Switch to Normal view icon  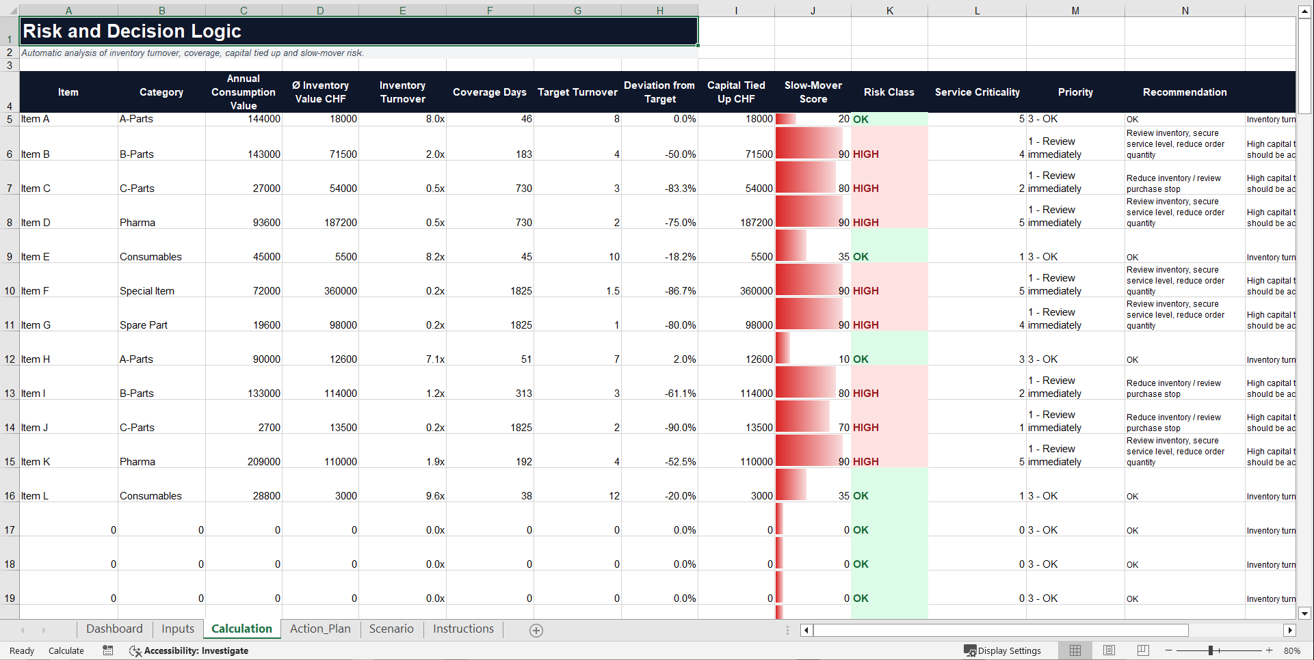1075,650
